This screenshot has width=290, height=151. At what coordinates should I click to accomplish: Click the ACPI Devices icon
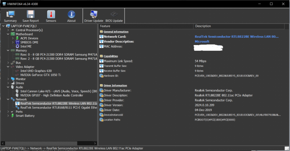17,38
